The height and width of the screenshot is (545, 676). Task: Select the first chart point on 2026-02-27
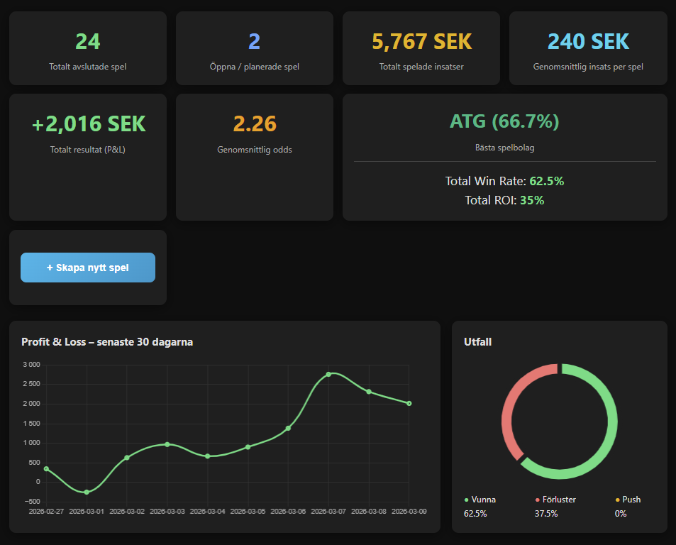click(47, 468)
